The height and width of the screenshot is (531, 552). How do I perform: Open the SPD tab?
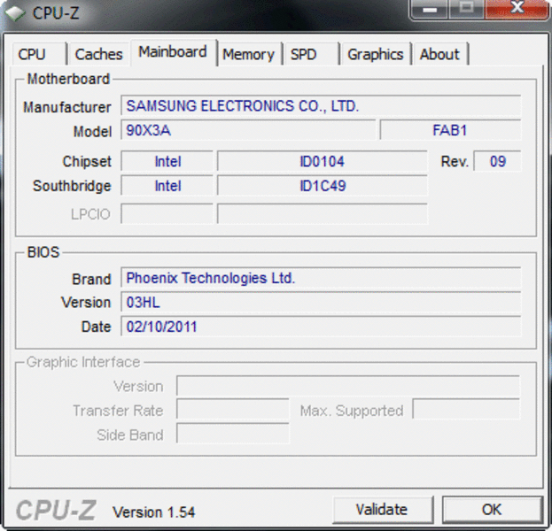coord(311,54)
